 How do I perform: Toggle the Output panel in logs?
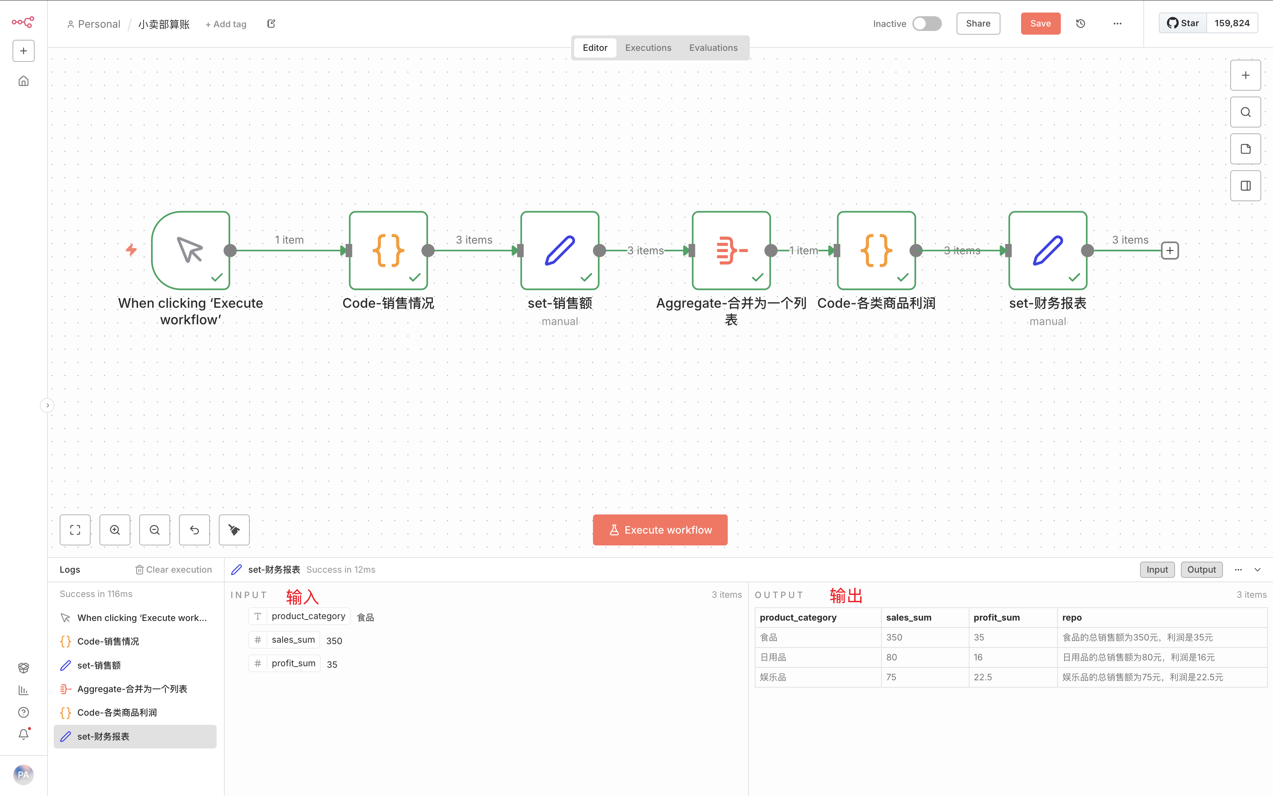[x=1201, y=570]
